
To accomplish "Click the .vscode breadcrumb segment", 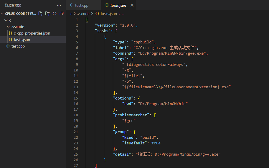I will pyautogui.click(x=83, y=14).
